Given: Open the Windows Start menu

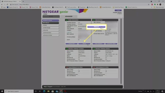Looking at the screenshot, I should 2,91.
